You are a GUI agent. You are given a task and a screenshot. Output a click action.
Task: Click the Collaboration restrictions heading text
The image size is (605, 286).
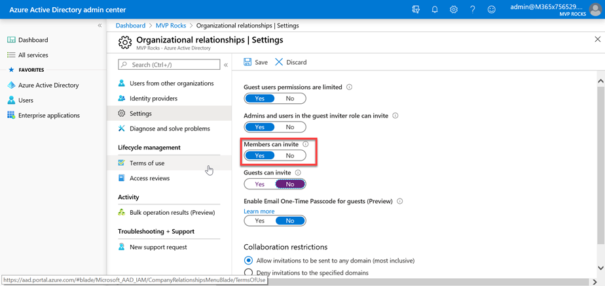click(285, 247)
